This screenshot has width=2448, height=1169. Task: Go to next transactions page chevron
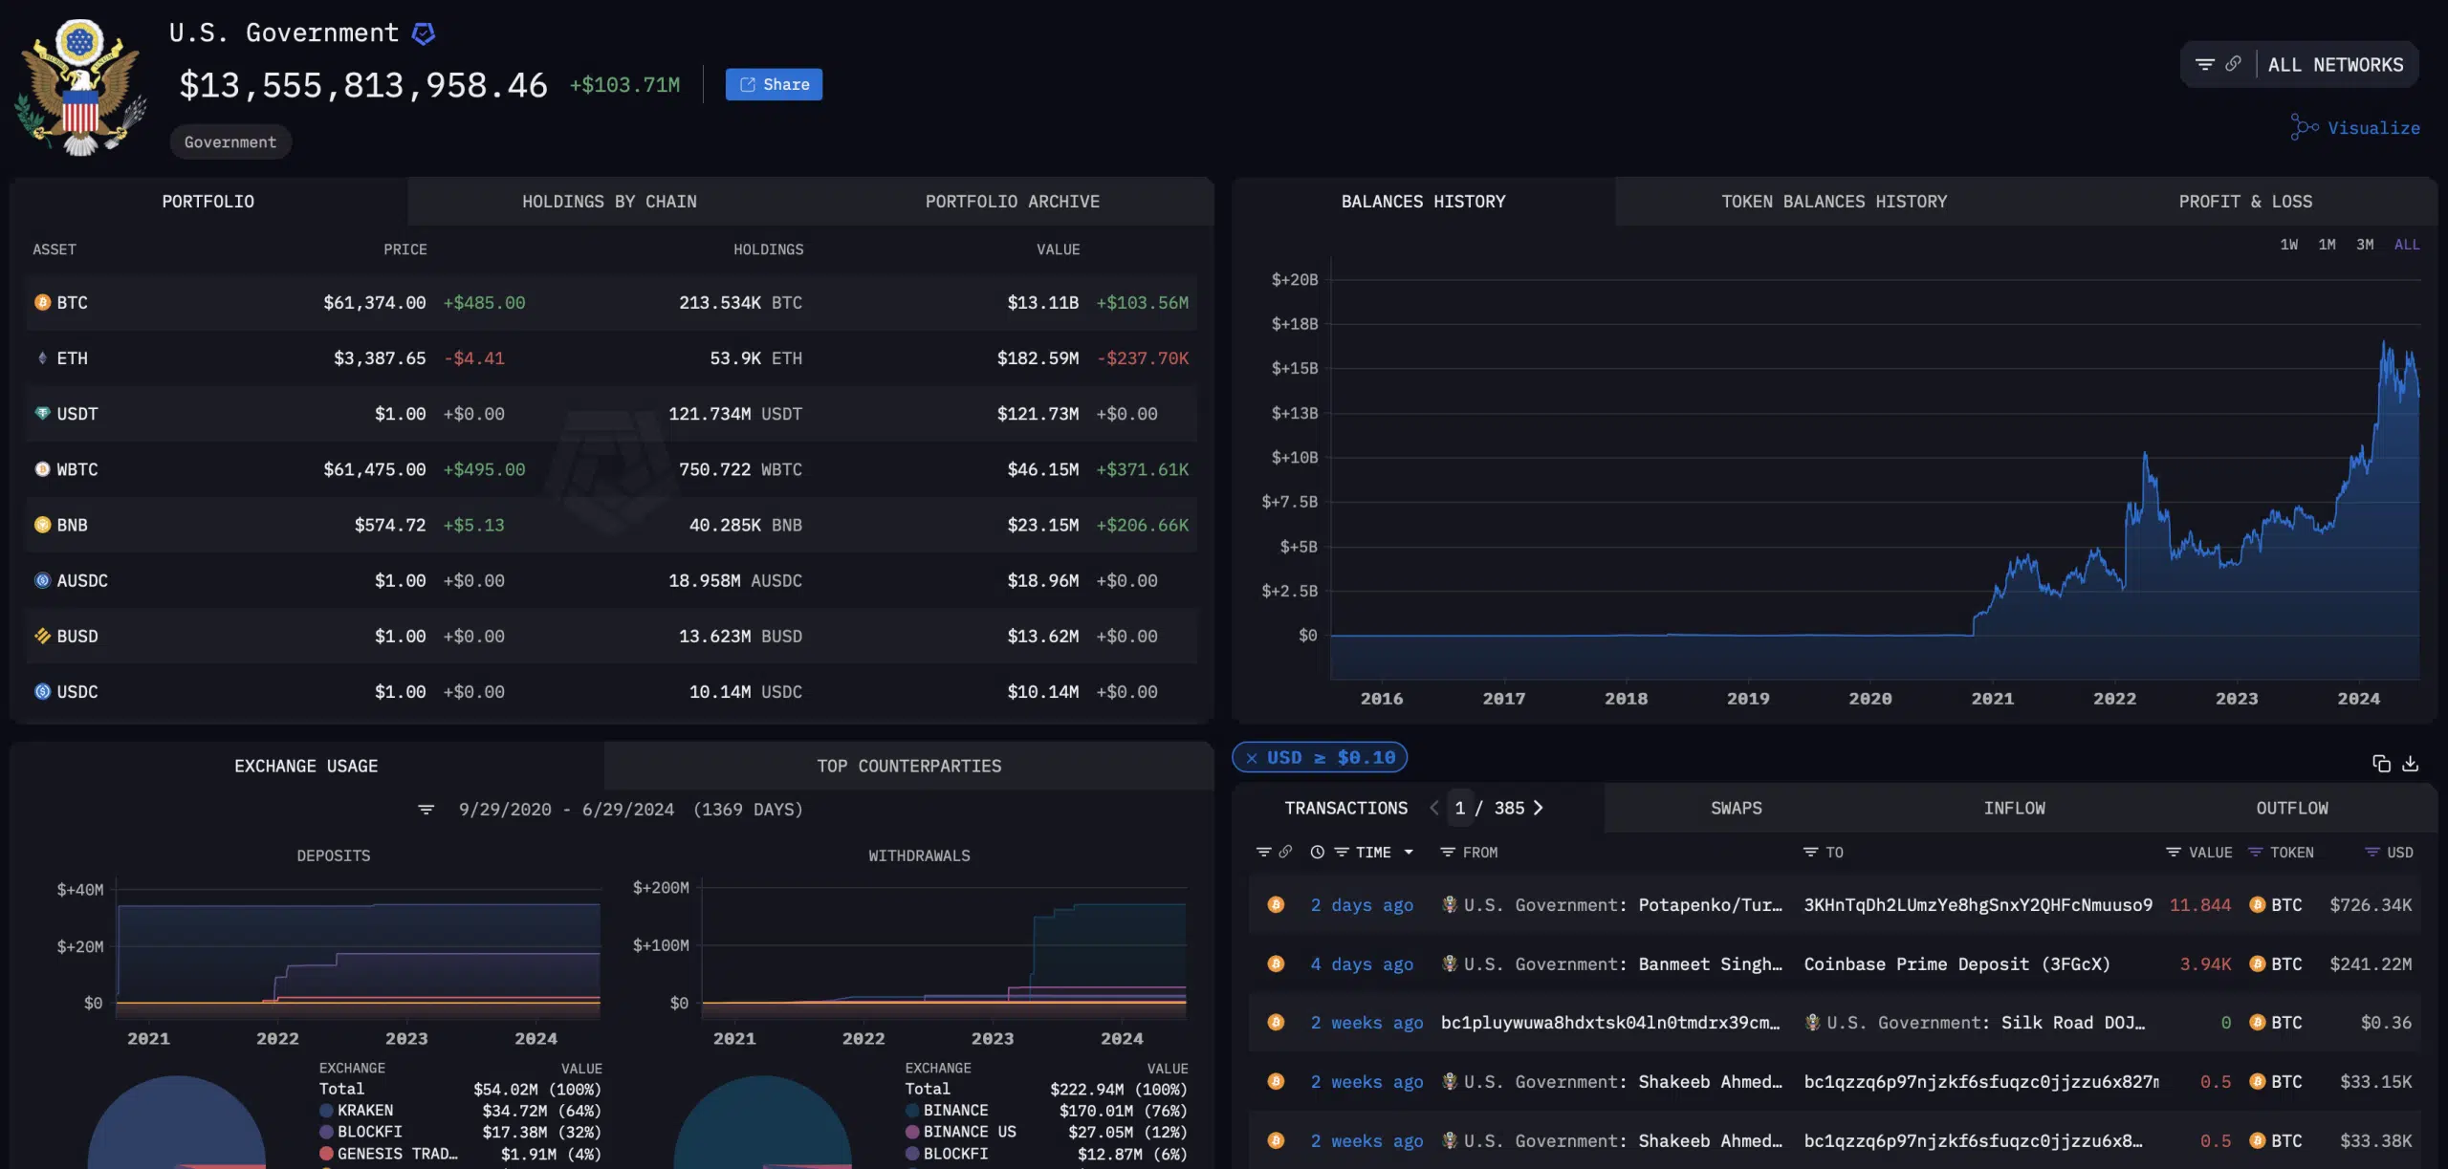click(1539, 808)
